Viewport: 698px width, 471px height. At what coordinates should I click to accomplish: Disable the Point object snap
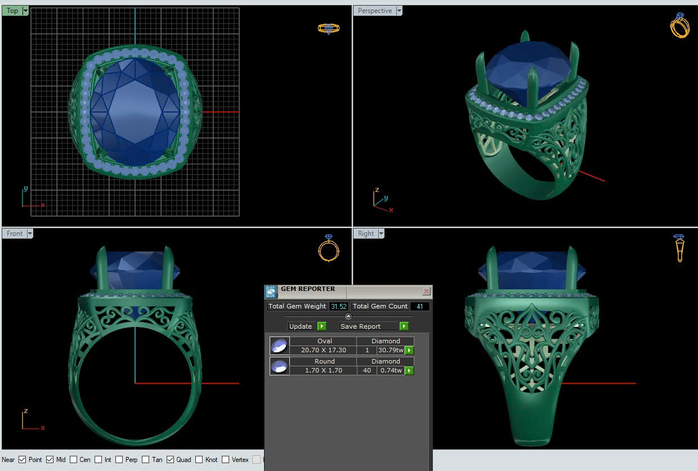click(23, 460)
